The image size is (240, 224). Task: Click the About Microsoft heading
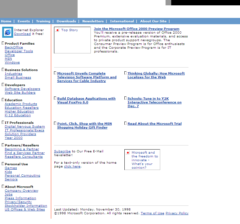click(x=19, y=187)
